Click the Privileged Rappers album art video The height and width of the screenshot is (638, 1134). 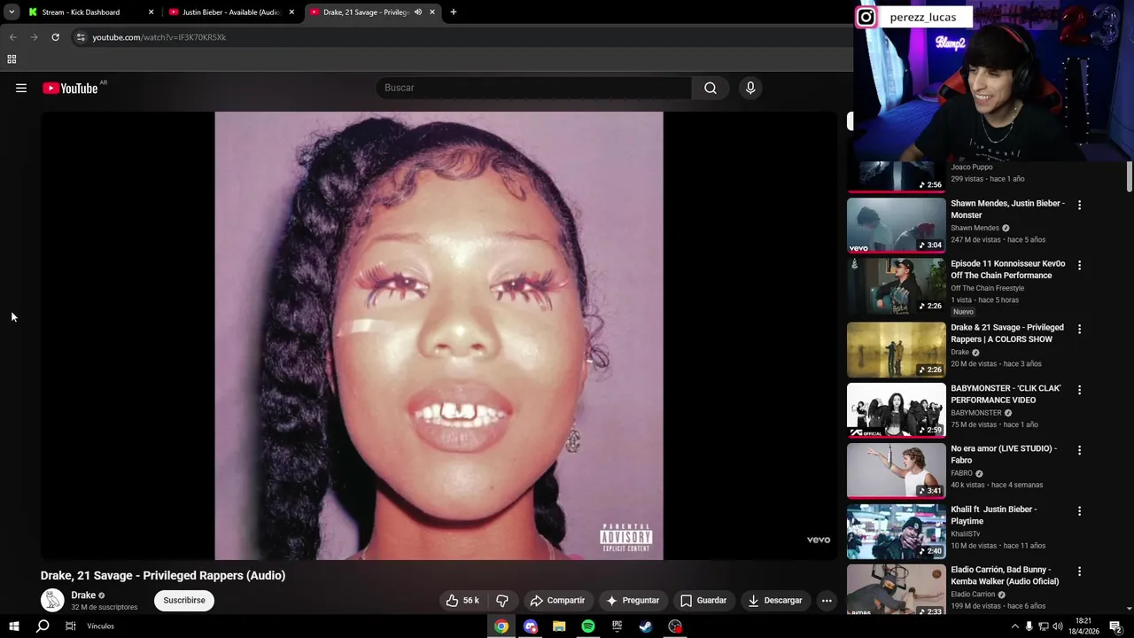439,336
